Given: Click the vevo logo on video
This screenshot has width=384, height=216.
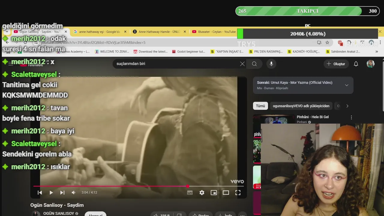Looking at the screenshot, I should pyautogui.click(x=237, y=181).
